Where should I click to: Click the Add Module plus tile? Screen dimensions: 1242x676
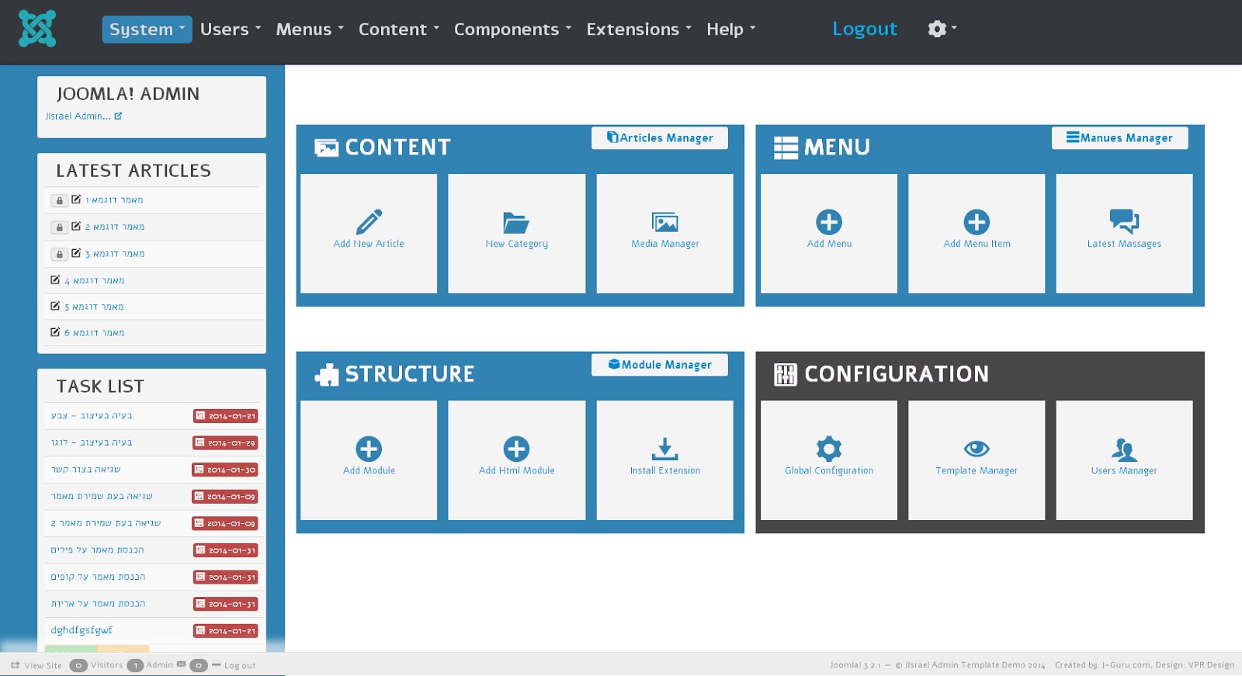pyautogui.click(x=369, y=459)
